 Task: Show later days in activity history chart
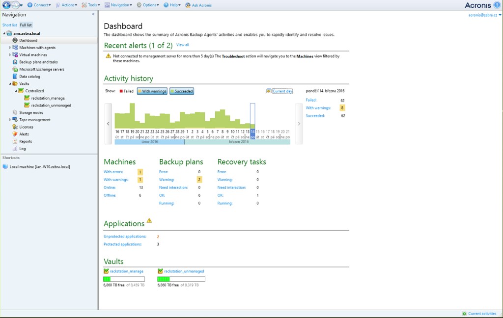(299, 124)
